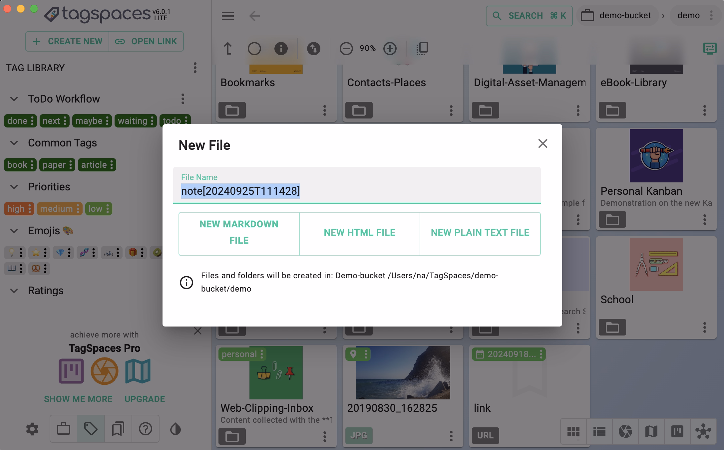Toggle the copy/move entries icon
724x450 pixels.
pos(422,49)
